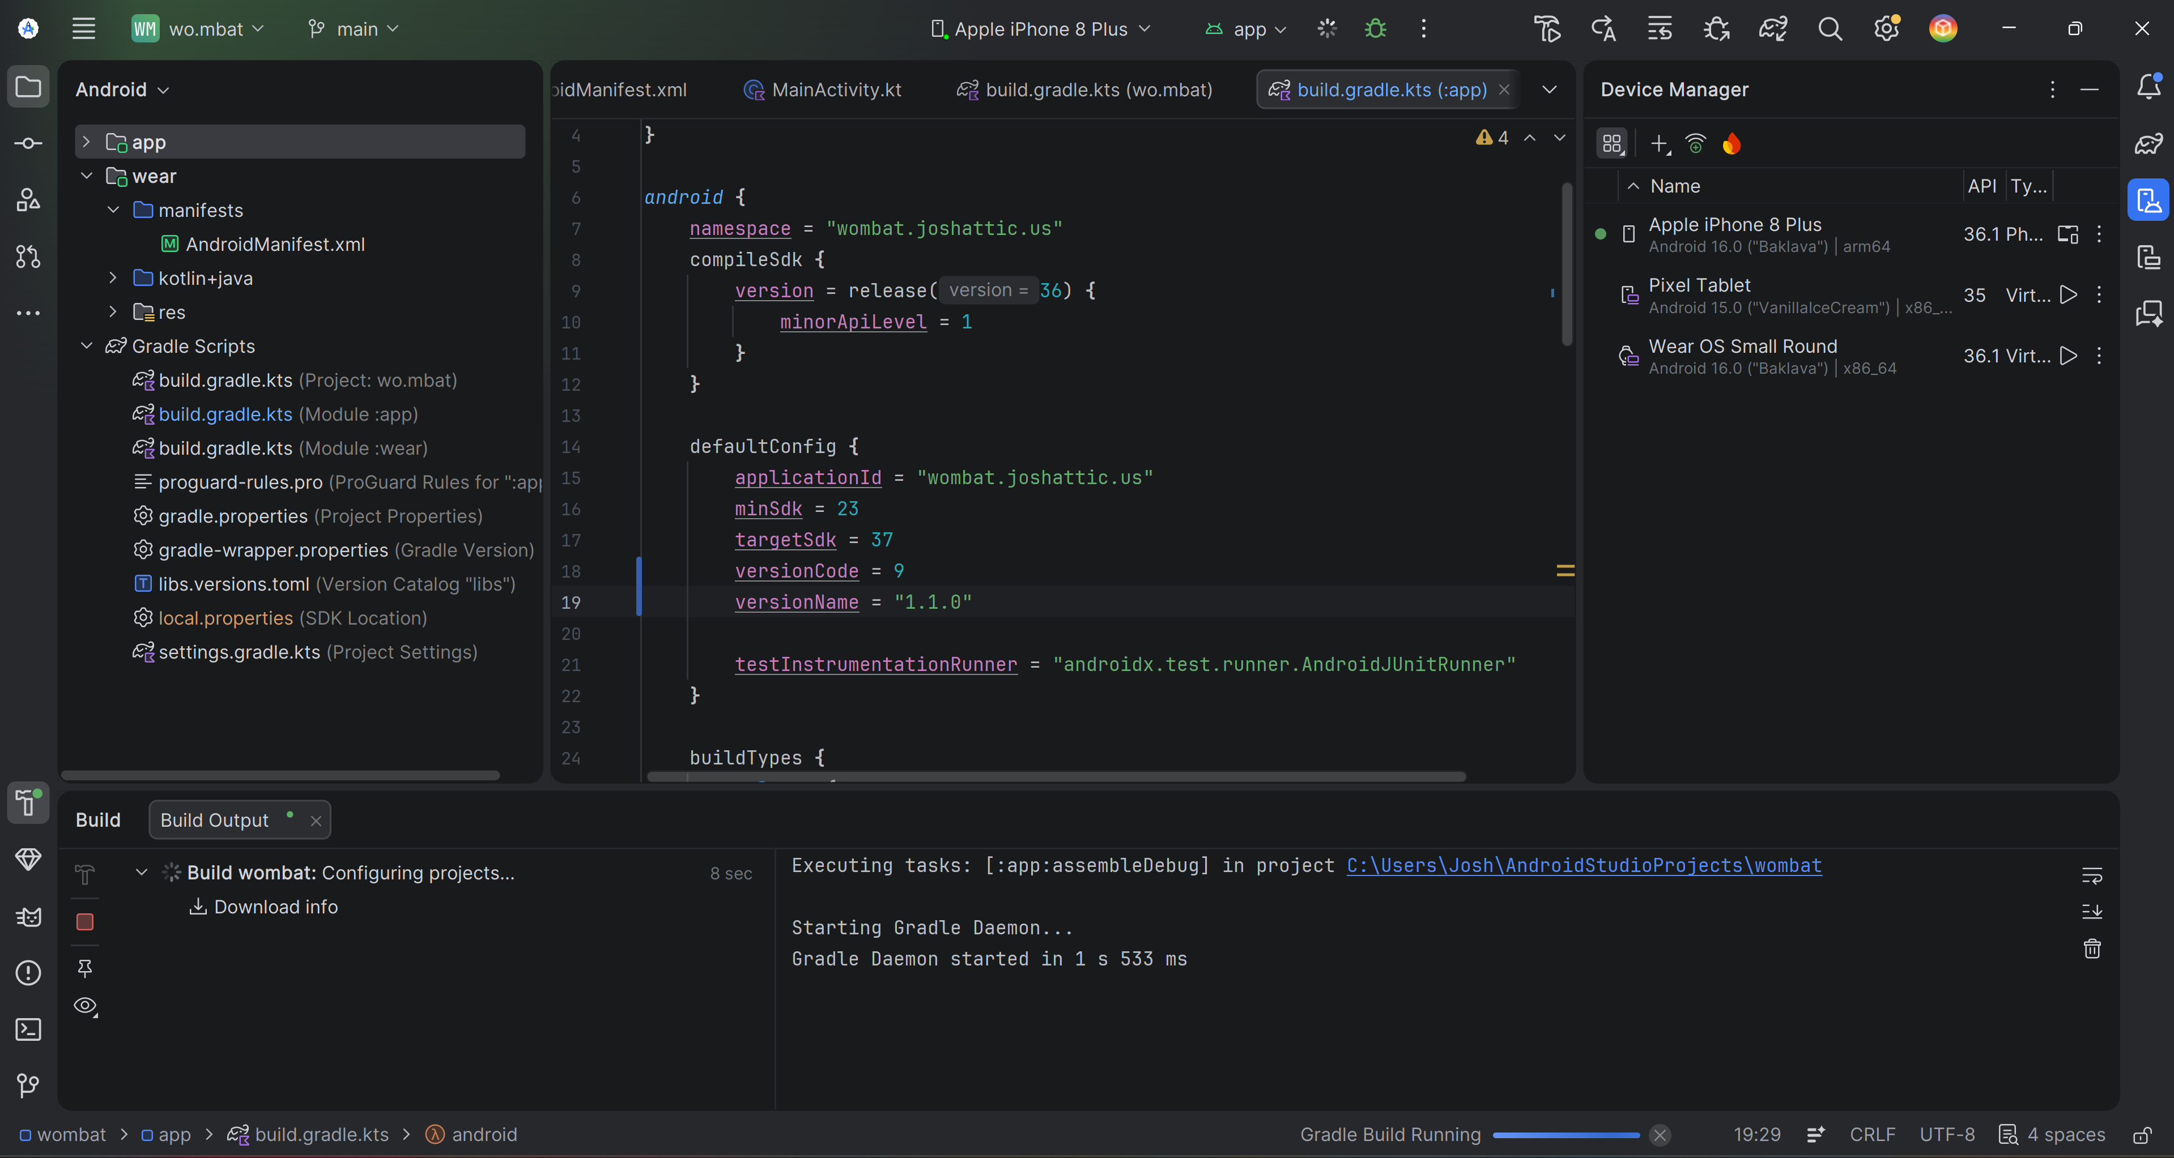Open Device Manager options menu

[2053, 89]
